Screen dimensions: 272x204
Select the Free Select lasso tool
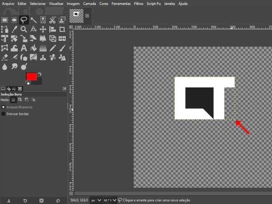24,20
